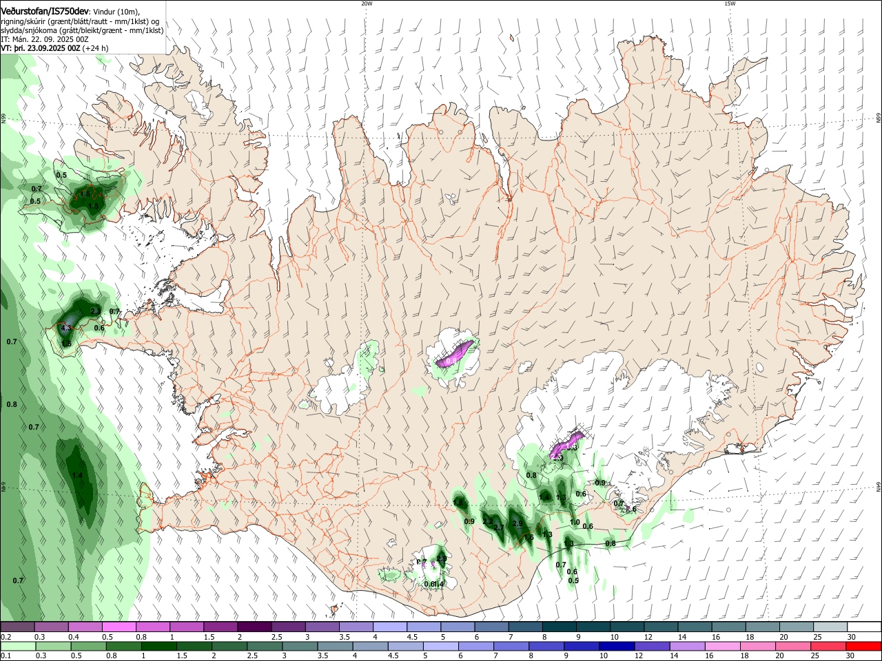Select the royal blue 8 mm rain swatch
The width and height of the screenshot is (882, 661).
tap(545, 647)
